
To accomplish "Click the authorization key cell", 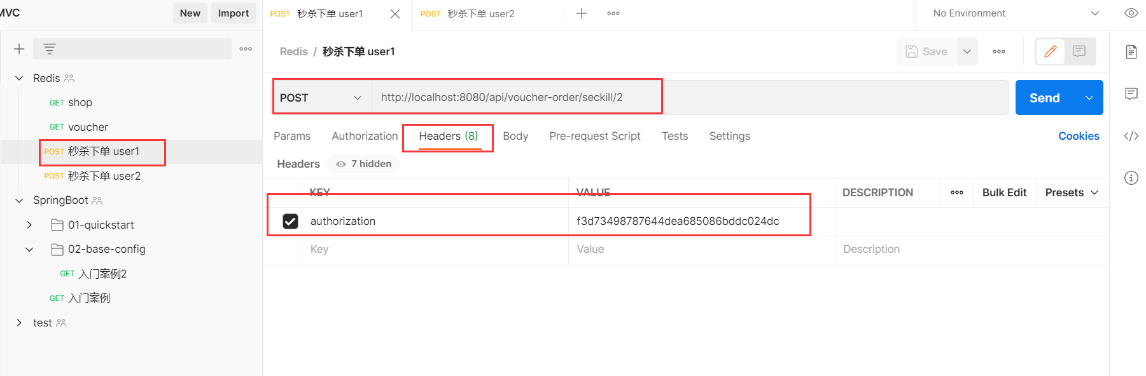I will pos(435,221).
